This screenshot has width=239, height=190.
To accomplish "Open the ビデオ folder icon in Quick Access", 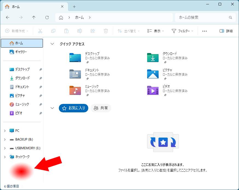I will [x=153, y=90].
